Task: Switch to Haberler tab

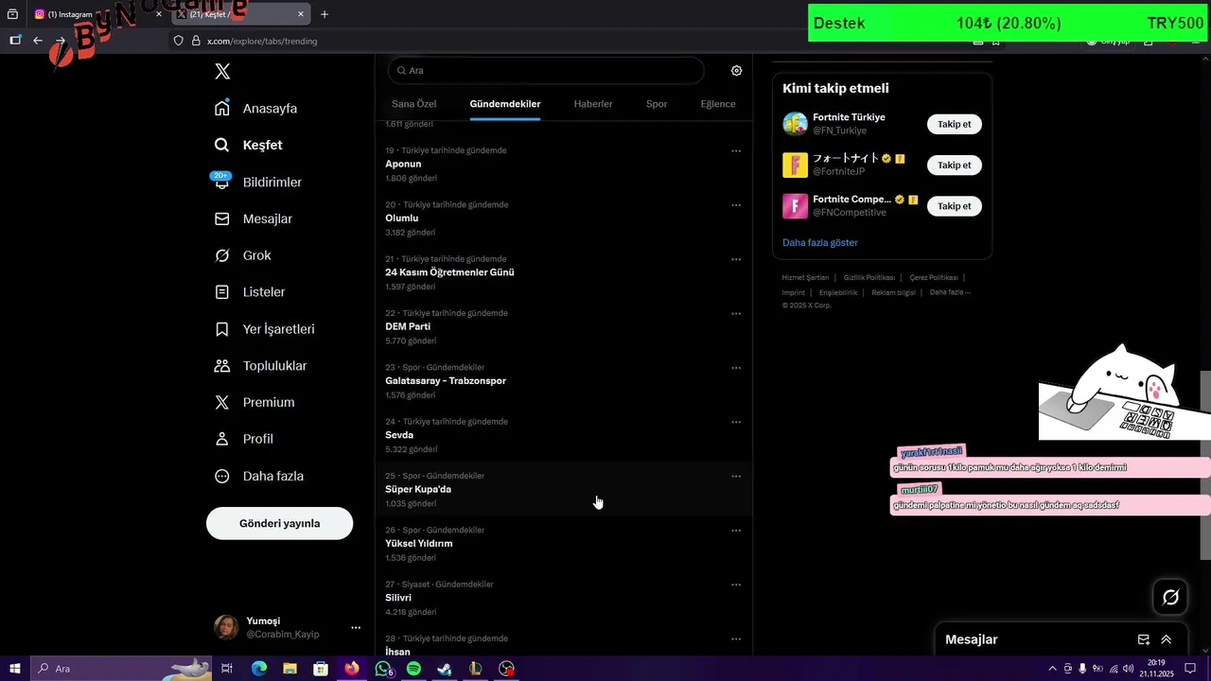Action: 593,104
